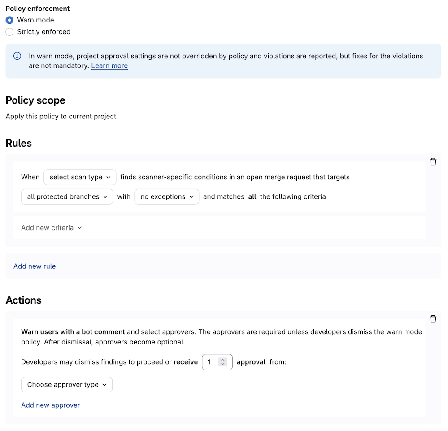The height and width of the screenshot is (431, 448).
Task: Click the down arrow beside all protected branches
Action: pos(106,196)
